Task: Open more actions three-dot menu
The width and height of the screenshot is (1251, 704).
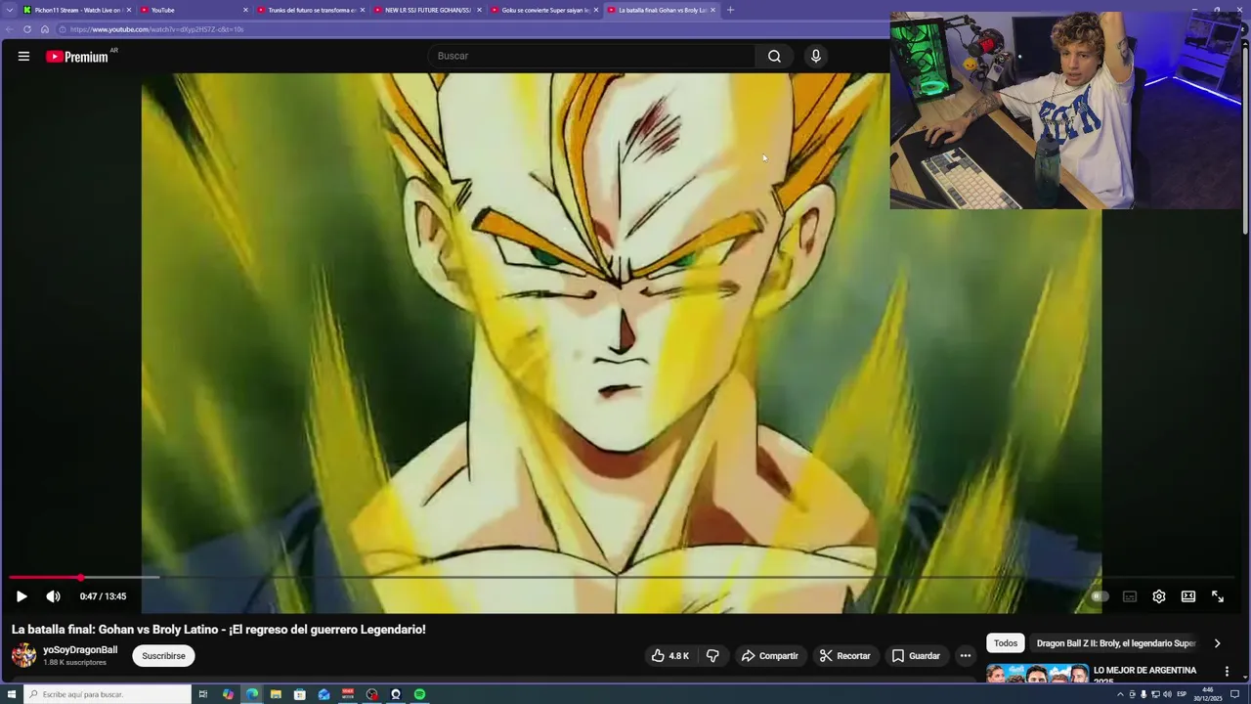Action: (966, 656)
